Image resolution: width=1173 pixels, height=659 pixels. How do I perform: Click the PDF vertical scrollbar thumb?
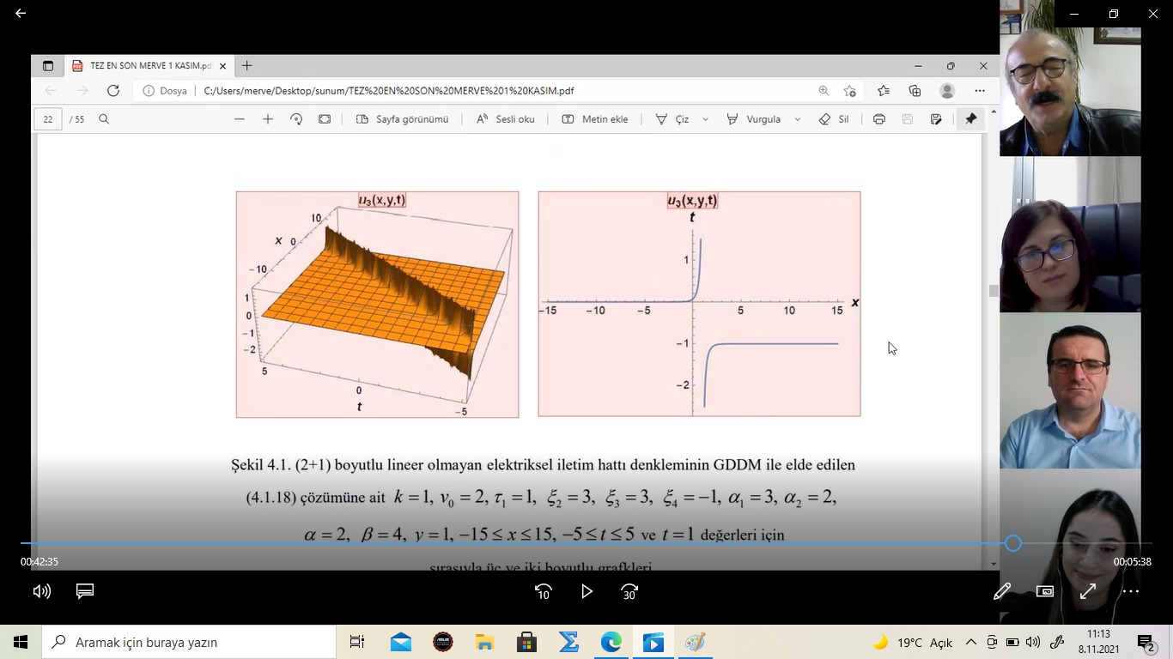pos(994,291)
